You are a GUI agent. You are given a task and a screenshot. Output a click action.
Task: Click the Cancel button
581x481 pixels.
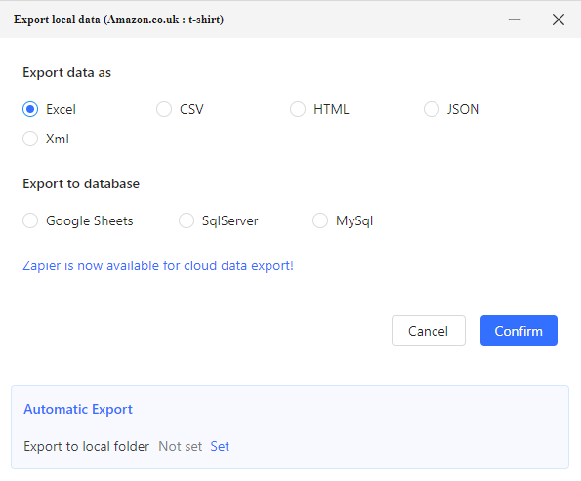[x=429, y=331]
